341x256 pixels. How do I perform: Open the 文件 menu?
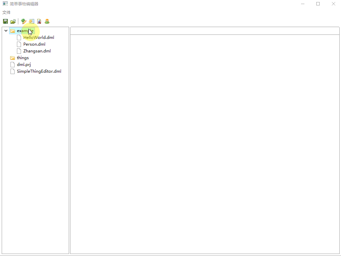point(6,13)
